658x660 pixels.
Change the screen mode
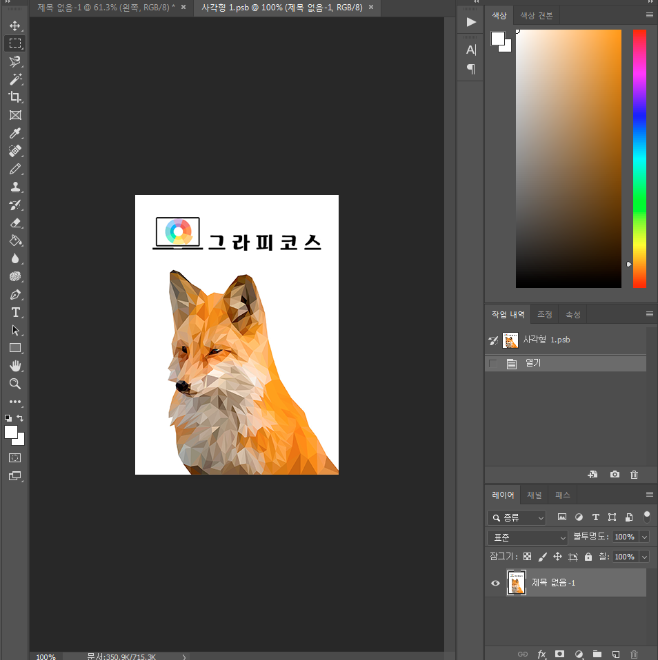15,476
